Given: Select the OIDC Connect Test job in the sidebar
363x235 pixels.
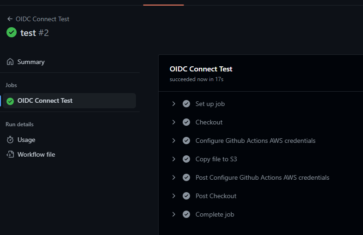Looking at the screenshot, I should (69, 100).
